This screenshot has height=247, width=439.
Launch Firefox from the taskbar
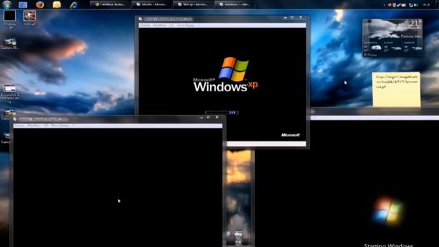coord(40,5)
